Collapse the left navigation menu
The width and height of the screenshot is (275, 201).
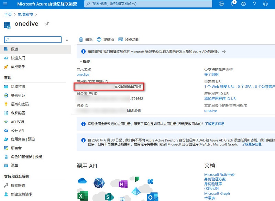(67, 40)
